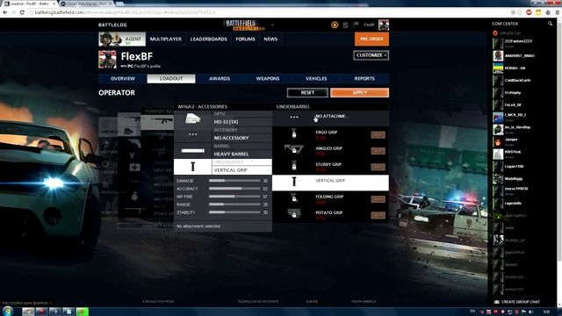The height and width of the screenshot is (316, 562).
Task: Click the Pre-Order button
Action: 371,39
